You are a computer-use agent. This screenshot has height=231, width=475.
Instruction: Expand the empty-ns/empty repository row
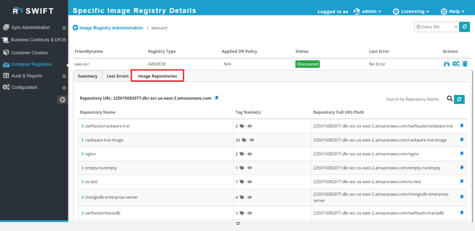[x=82, y=168]
